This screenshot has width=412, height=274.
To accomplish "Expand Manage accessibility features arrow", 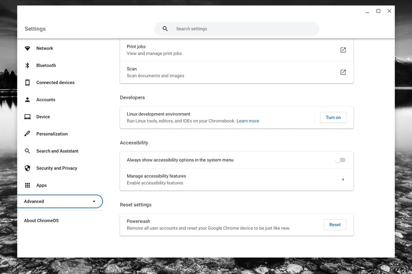I will click(343, 179).
